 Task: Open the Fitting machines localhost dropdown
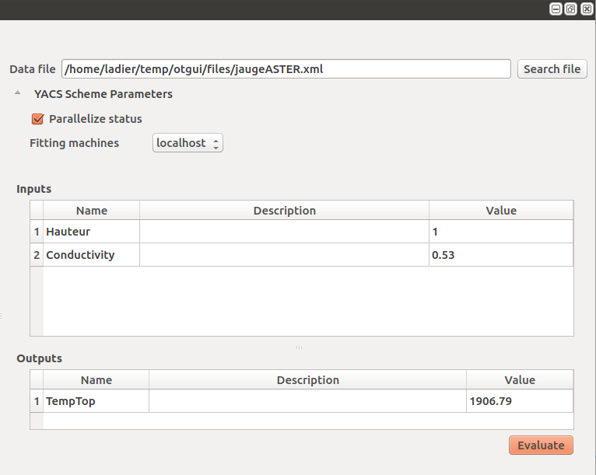pyautogui.click(x=188, y=143)
